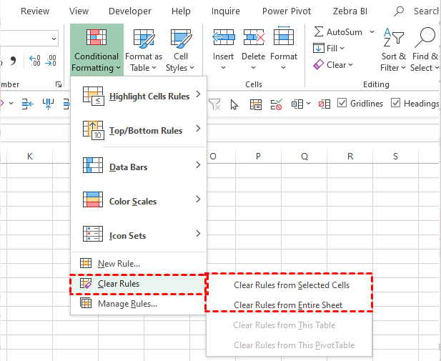Switch to the Power Pivot tab
Image resolution: width=441 pixels, height=361 pixels.
tap(287, 11)
